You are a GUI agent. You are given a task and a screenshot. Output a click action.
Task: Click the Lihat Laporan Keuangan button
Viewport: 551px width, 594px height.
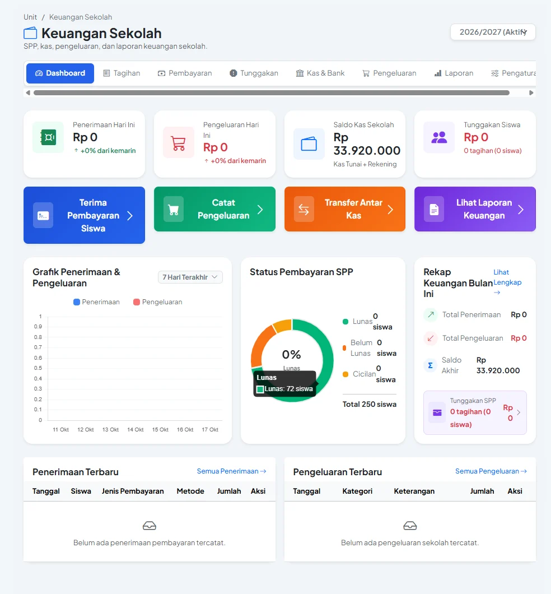click(x=475, y=209)
